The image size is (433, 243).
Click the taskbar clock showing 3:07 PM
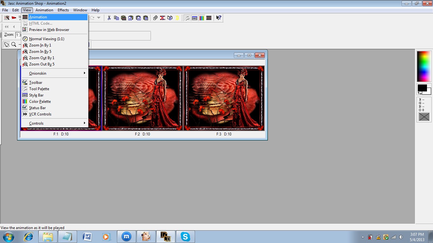(x=417, y=237)
